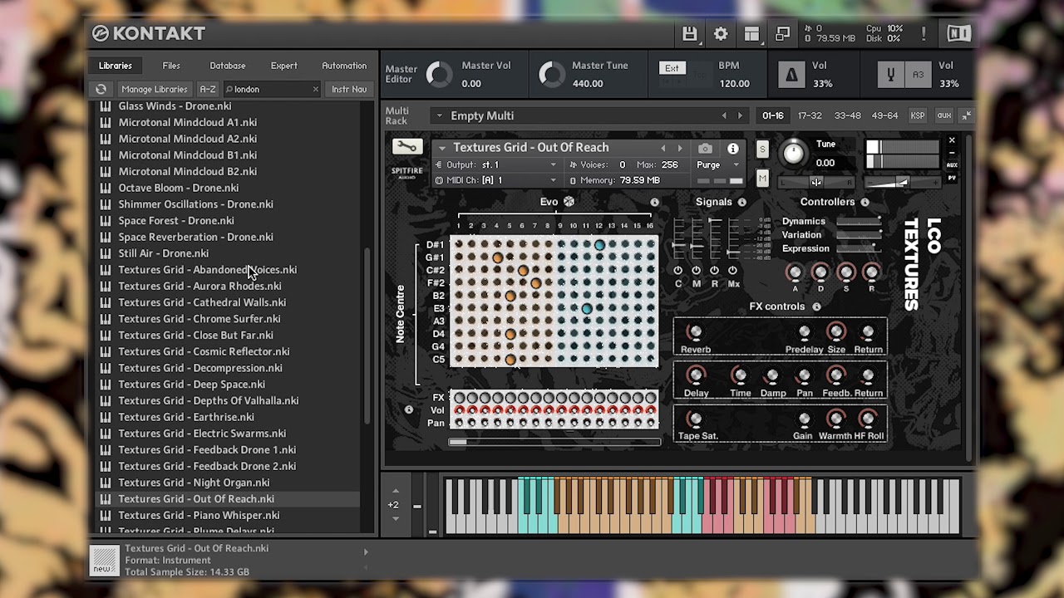Viewport: 1064px width, 598px height.
Task: Expand the info pane arrow
Action: point(366,551)
